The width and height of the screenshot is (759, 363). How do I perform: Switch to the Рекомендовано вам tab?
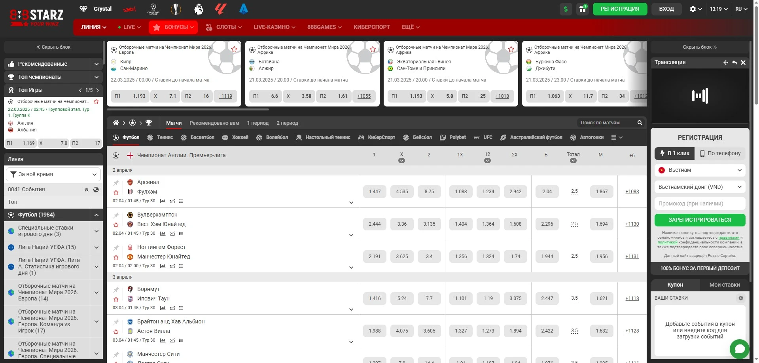coord(214,123)
